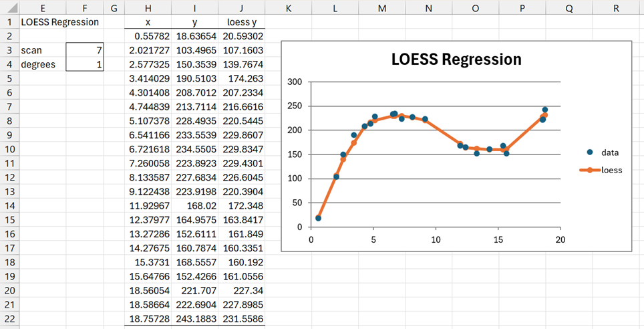Click the 'loess' legend entry
The width and height of the screenshot is (644, 329).
pos(611,170)
